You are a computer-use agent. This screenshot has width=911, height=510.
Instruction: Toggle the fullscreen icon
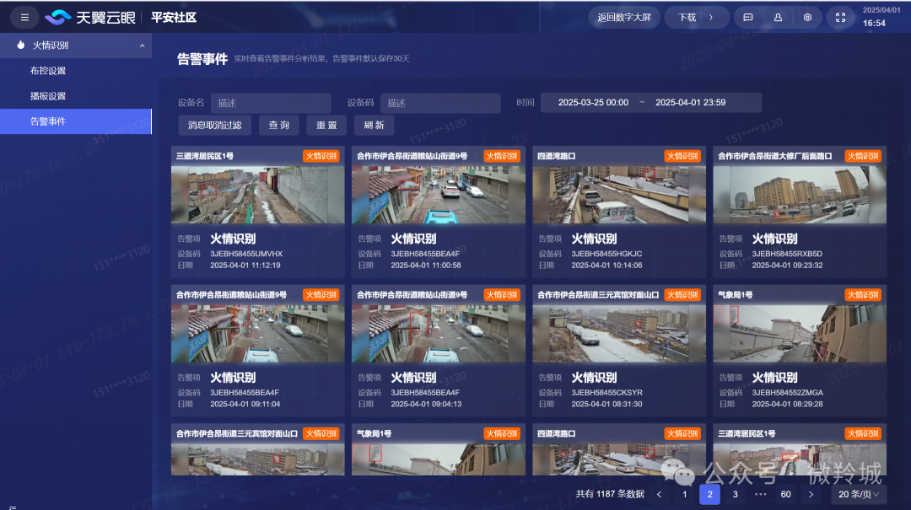click(840, 18)
